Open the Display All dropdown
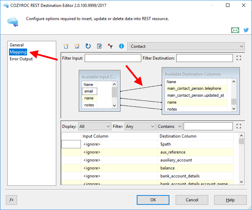The image size is (252, 210). pos(94,126)
